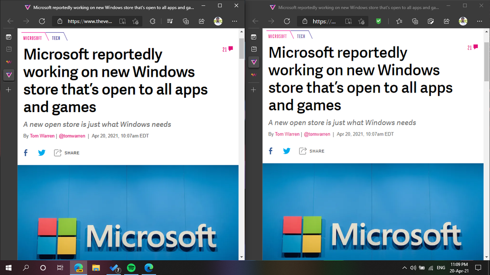
Task: Open Tom Warren author link in left article
Action: click(x=42, y=136)
